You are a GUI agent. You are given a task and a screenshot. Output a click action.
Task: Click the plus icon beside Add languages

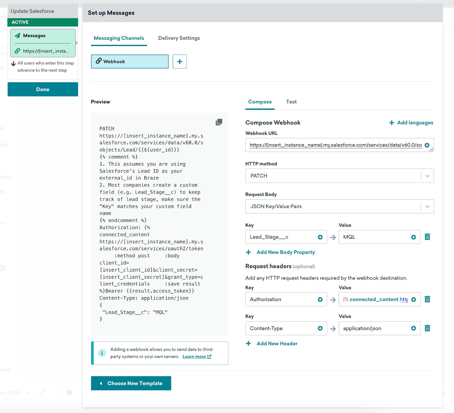tap(392, 123)
